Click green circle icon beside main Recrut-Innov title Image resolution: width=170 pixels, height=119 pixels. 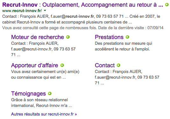[167, 4]
